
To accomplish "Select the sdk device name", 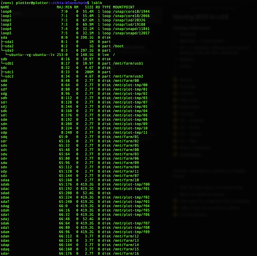I will coord(4,111).
